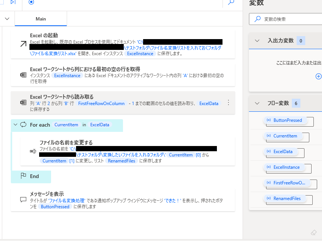Image resolution: width=322 pixels, height=241 pixels.
Task: Click the eraser icon below the variables panel
Action: tap(313, 232)
